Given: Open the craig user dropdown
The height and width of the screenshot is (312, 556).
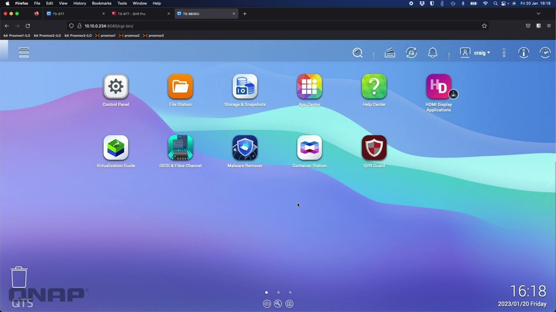Looking at the screenshot, I should 475,53.
